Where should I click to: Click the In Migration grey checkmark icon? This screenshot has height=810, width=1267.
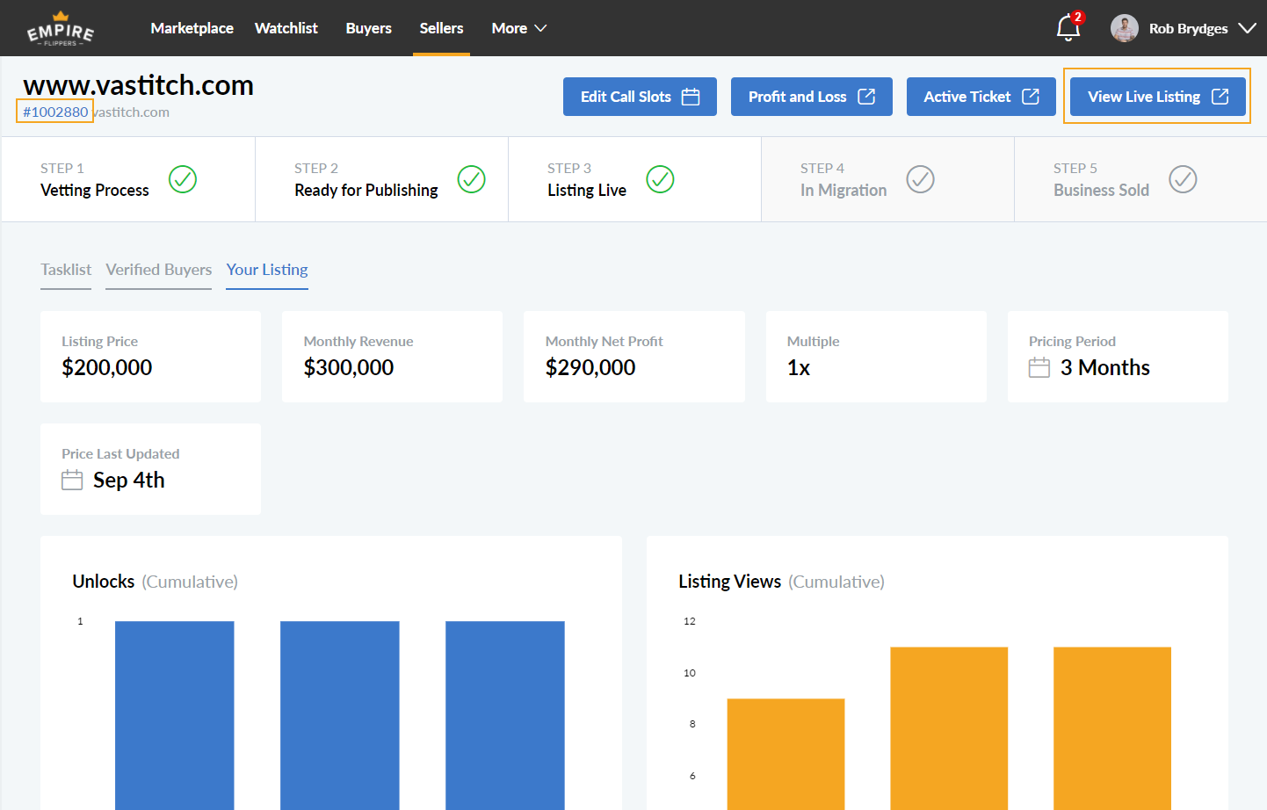pos(921,179)
